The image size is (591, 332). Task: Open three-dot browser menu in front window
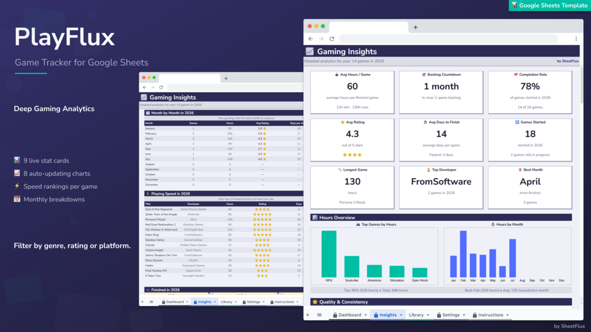point(576,39)
